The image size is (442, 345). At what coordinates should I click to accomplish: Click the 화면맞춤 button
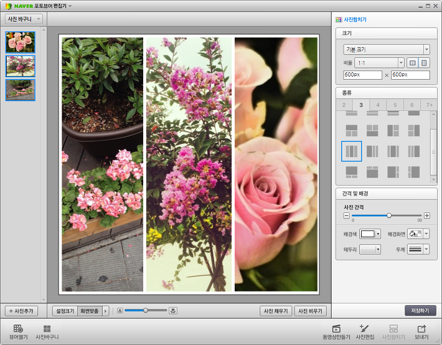point(90,311)
